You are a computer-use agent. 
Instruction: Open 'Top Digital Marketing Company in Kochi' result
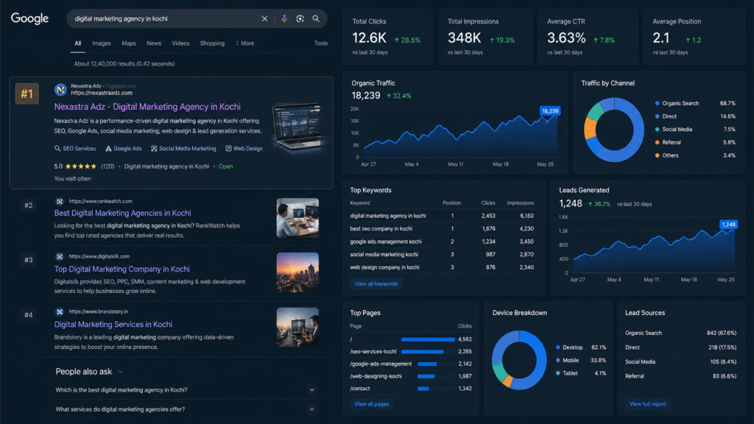pyautogui.click(x=121, y=269)
